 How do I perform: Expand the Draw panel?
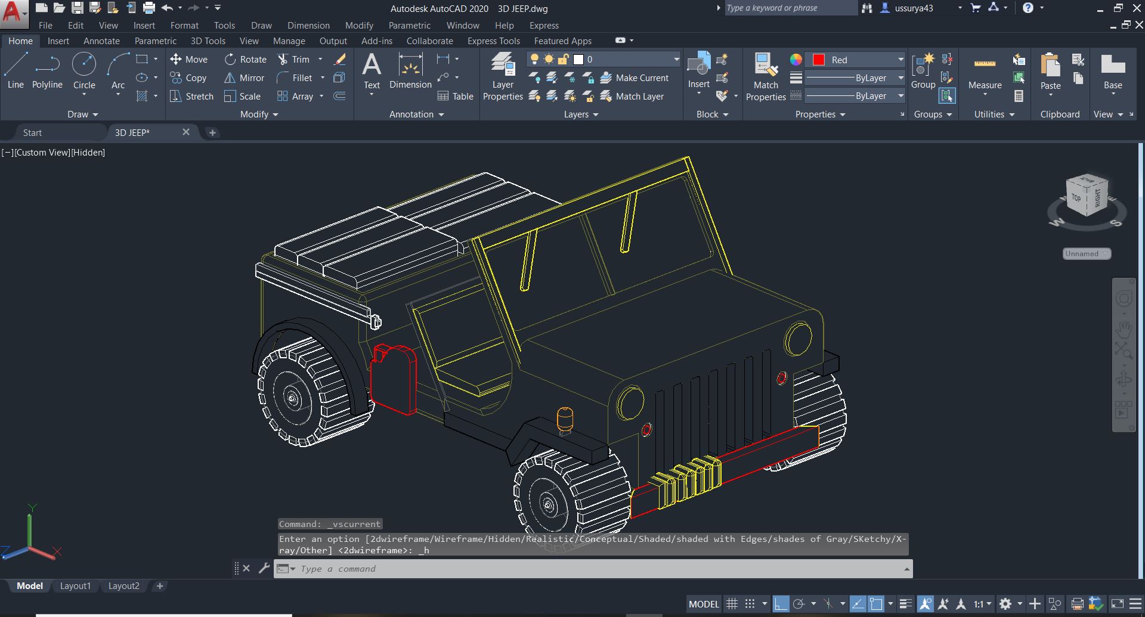click(x=82, y=114)
